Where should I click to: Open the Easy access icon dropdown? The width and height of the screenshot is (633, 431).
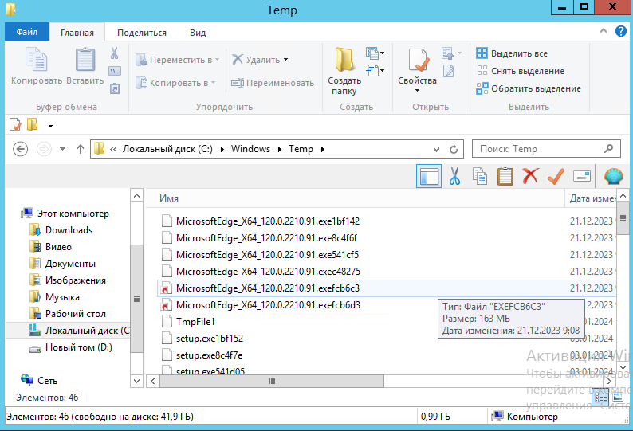click(375, 71)
